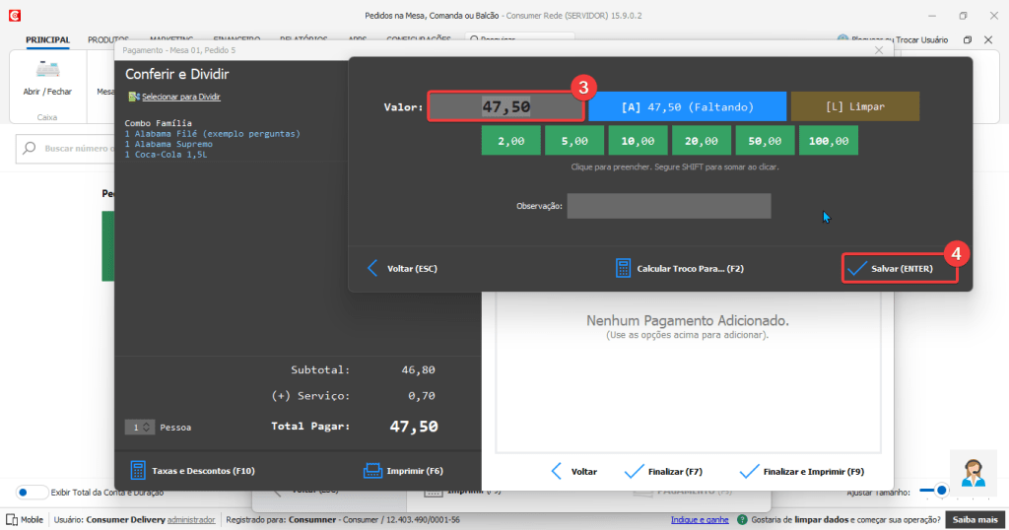Fill the amount with the 50,00 button
Screen dimensions: 1009x530
coord(766,141)
